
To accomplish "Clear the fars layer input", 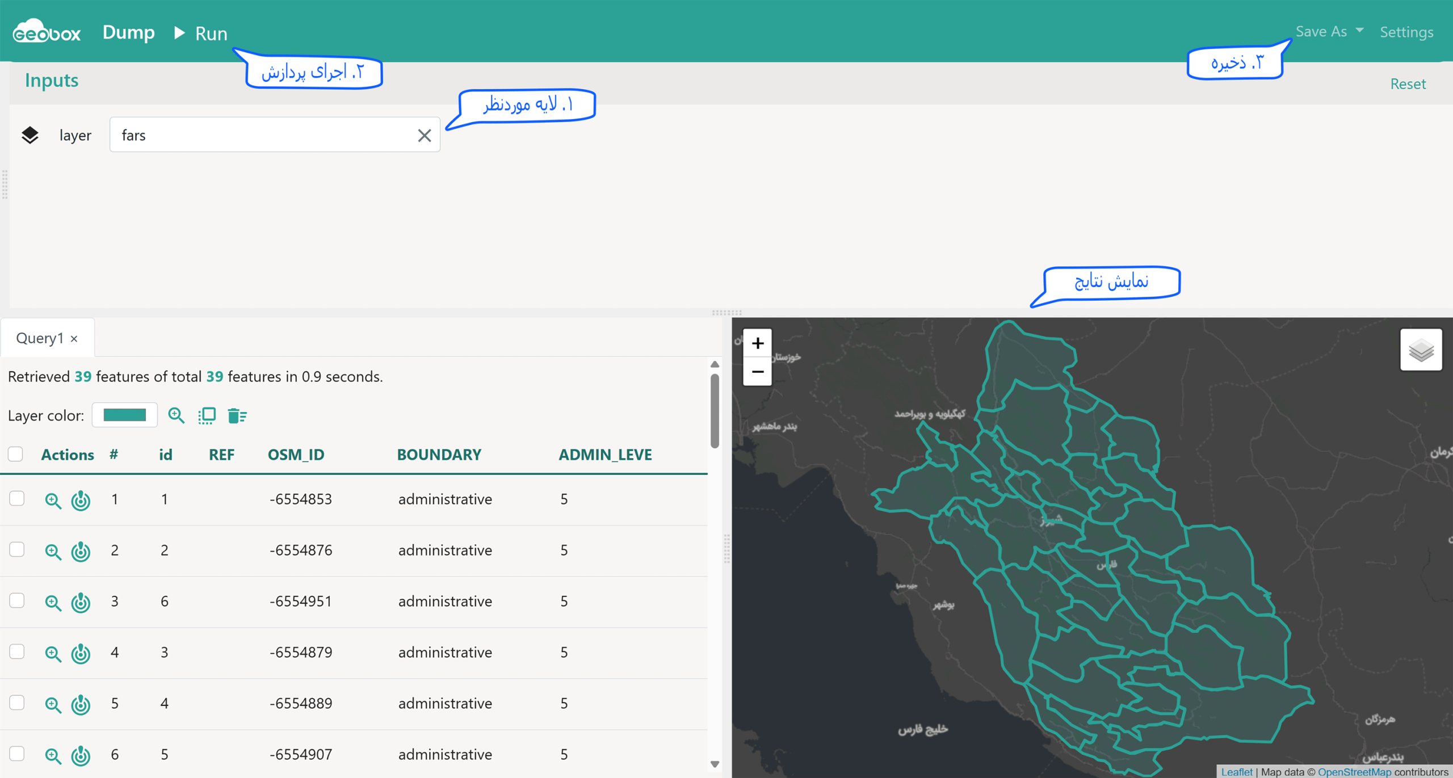I will 424,135.
